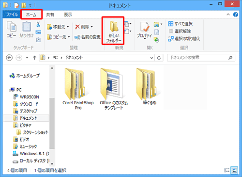Viewport: 242px width, 177px height.
Task: Click Select none (選択解除)
Action: tap(180, 31)
